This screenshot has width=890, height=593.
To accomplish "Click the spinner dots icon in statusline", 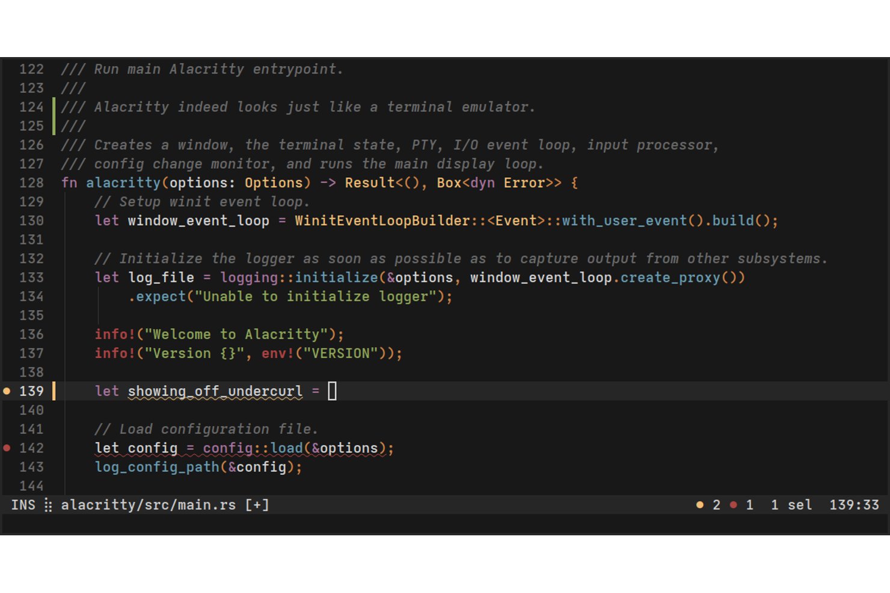I will point(48,505).
